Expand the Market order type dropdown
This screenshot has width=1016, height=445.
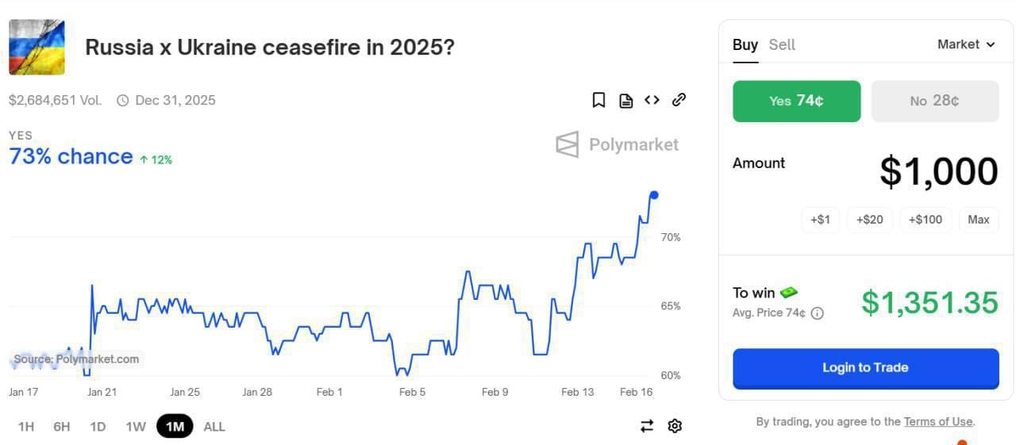[x=966, y=44]
